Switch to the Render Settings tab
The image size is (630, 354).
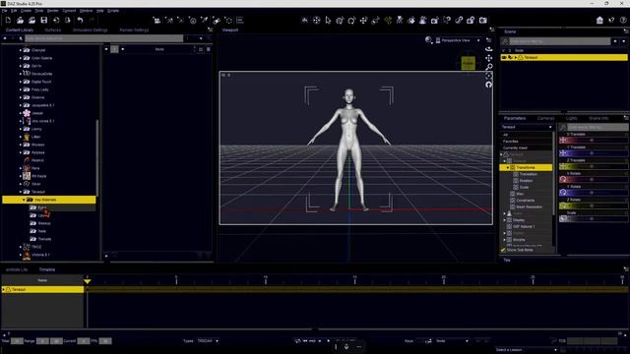point(134,29)
